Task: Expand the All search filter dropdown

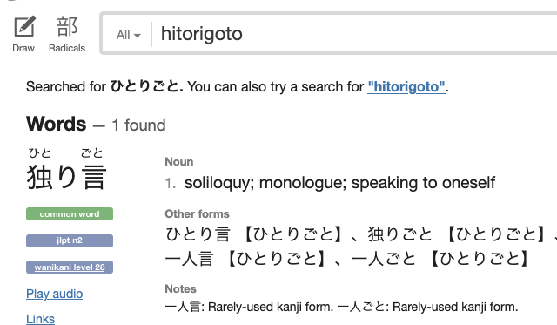Action: point(128,35)
